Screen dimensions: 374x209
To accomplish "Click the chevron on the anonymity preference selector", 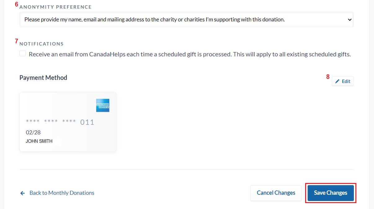I will [x=350, y=19].
